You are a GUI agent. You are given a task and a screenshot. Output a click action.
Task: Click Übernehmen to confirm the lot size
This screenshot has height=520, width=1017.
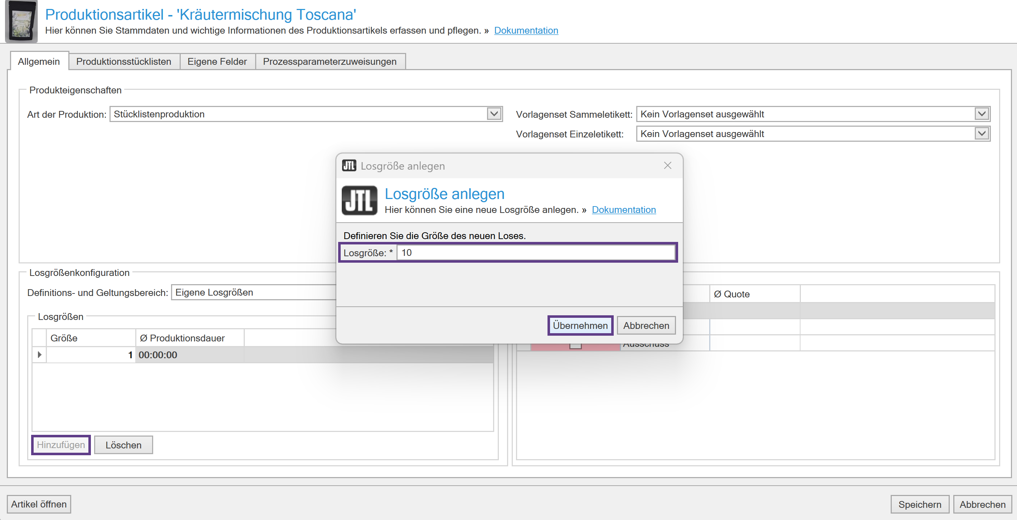(x=580, y=325)
